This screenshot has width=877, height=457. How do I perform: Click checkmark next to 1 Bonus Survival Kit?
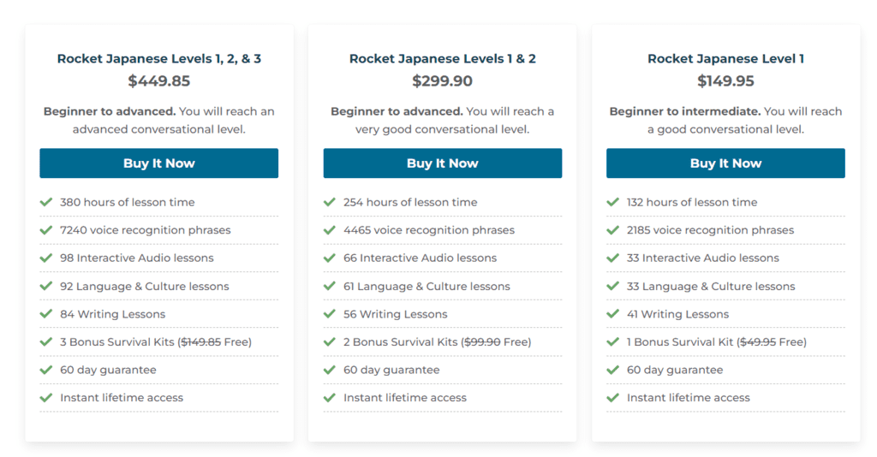coord(613,341)
